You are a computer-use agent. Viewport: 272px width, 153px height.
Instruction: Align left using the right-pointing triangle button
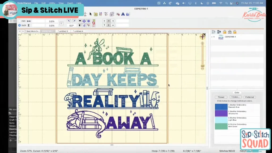coord(104,21)
